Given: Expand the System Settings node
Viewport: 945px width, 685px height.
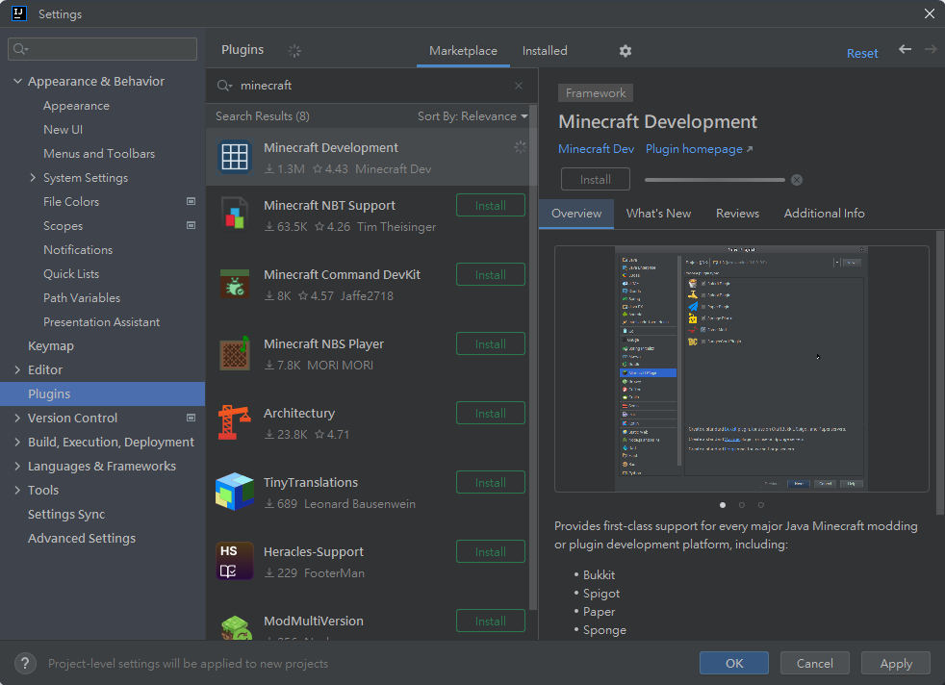Looking at the screenshot, I should click(x=33, y=178).
